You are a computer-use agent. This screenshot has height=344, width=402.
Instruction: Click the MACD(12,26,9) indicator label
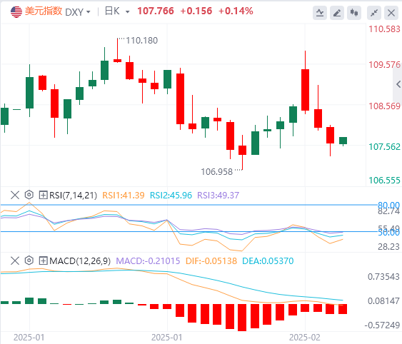80,261
